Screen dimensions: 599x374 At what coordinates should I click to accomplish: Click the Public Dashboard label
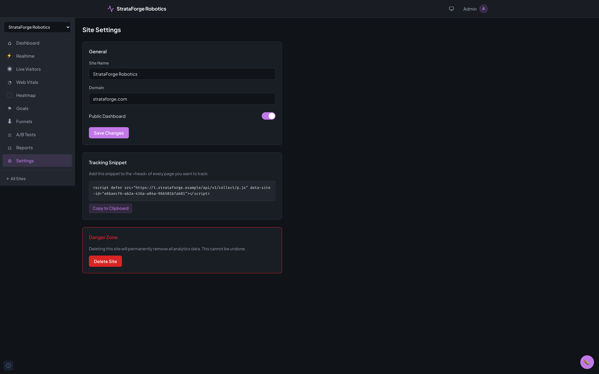[x=107, y=116]
